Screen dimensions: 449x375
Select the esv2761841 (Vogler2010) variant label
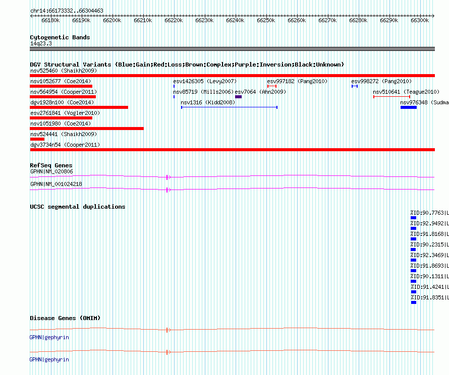tap(65, 113)
